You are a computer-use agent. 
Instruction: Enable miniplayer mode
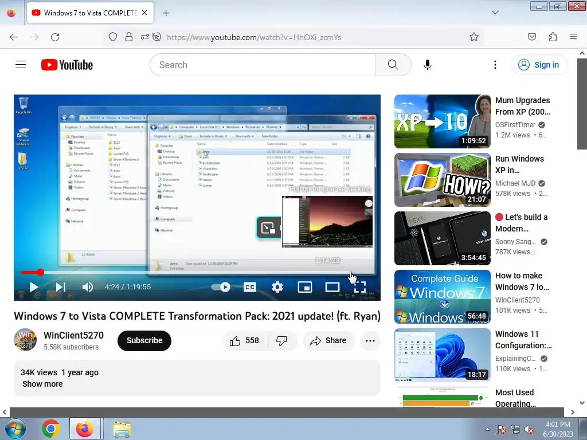click(x=305, y=287)
